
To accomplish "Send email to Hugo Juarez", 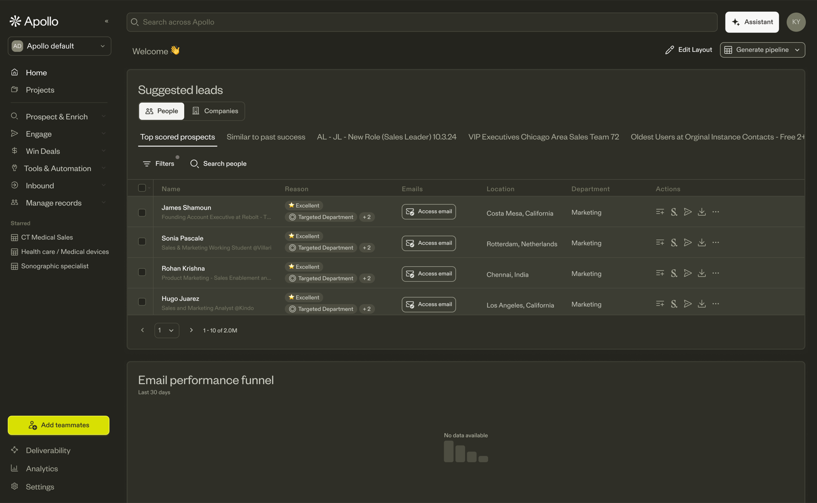I will (688, 304).
